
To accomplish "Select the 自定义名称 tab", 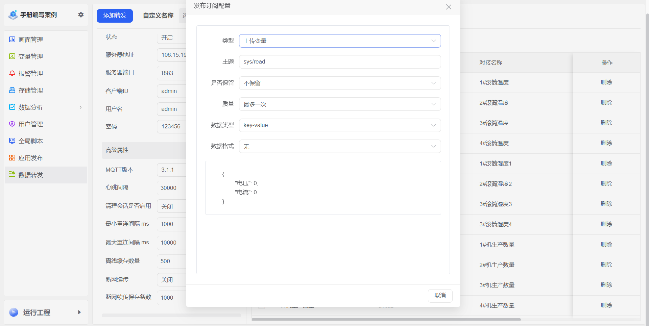I will point(158,16).
